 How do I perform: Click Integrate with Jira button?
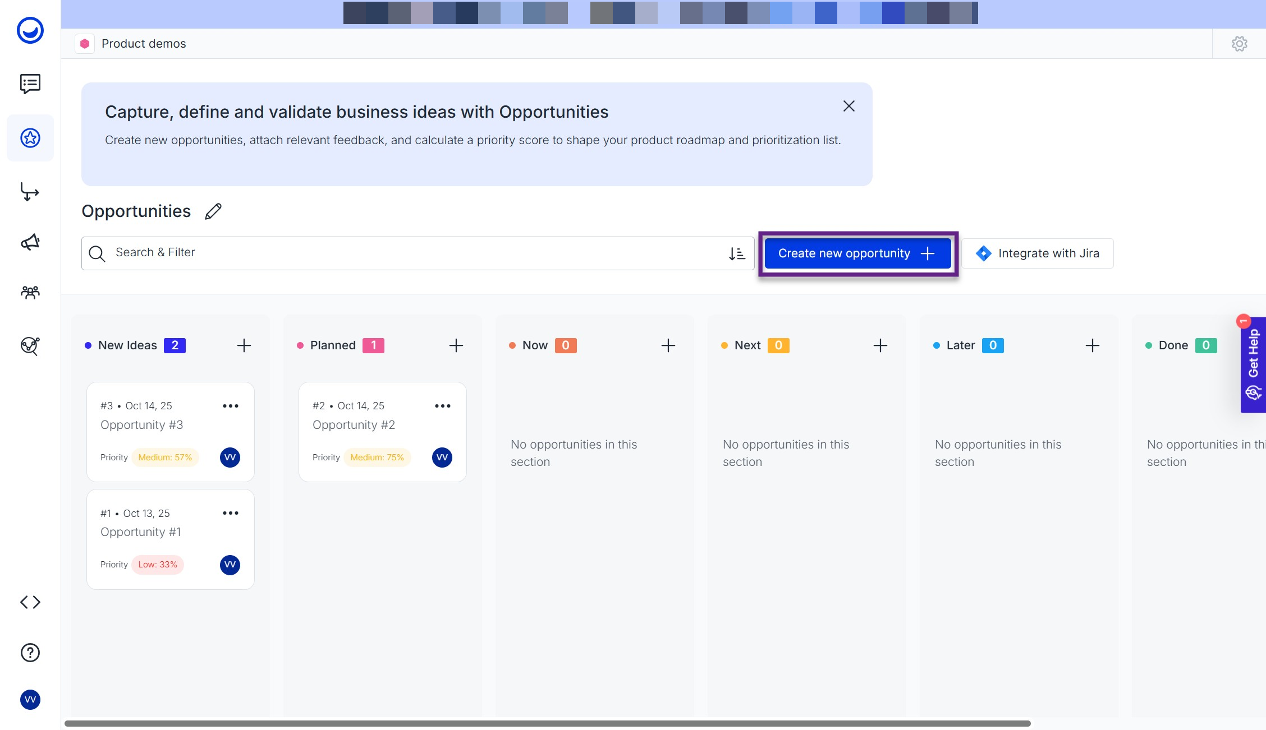point(1037,253)
